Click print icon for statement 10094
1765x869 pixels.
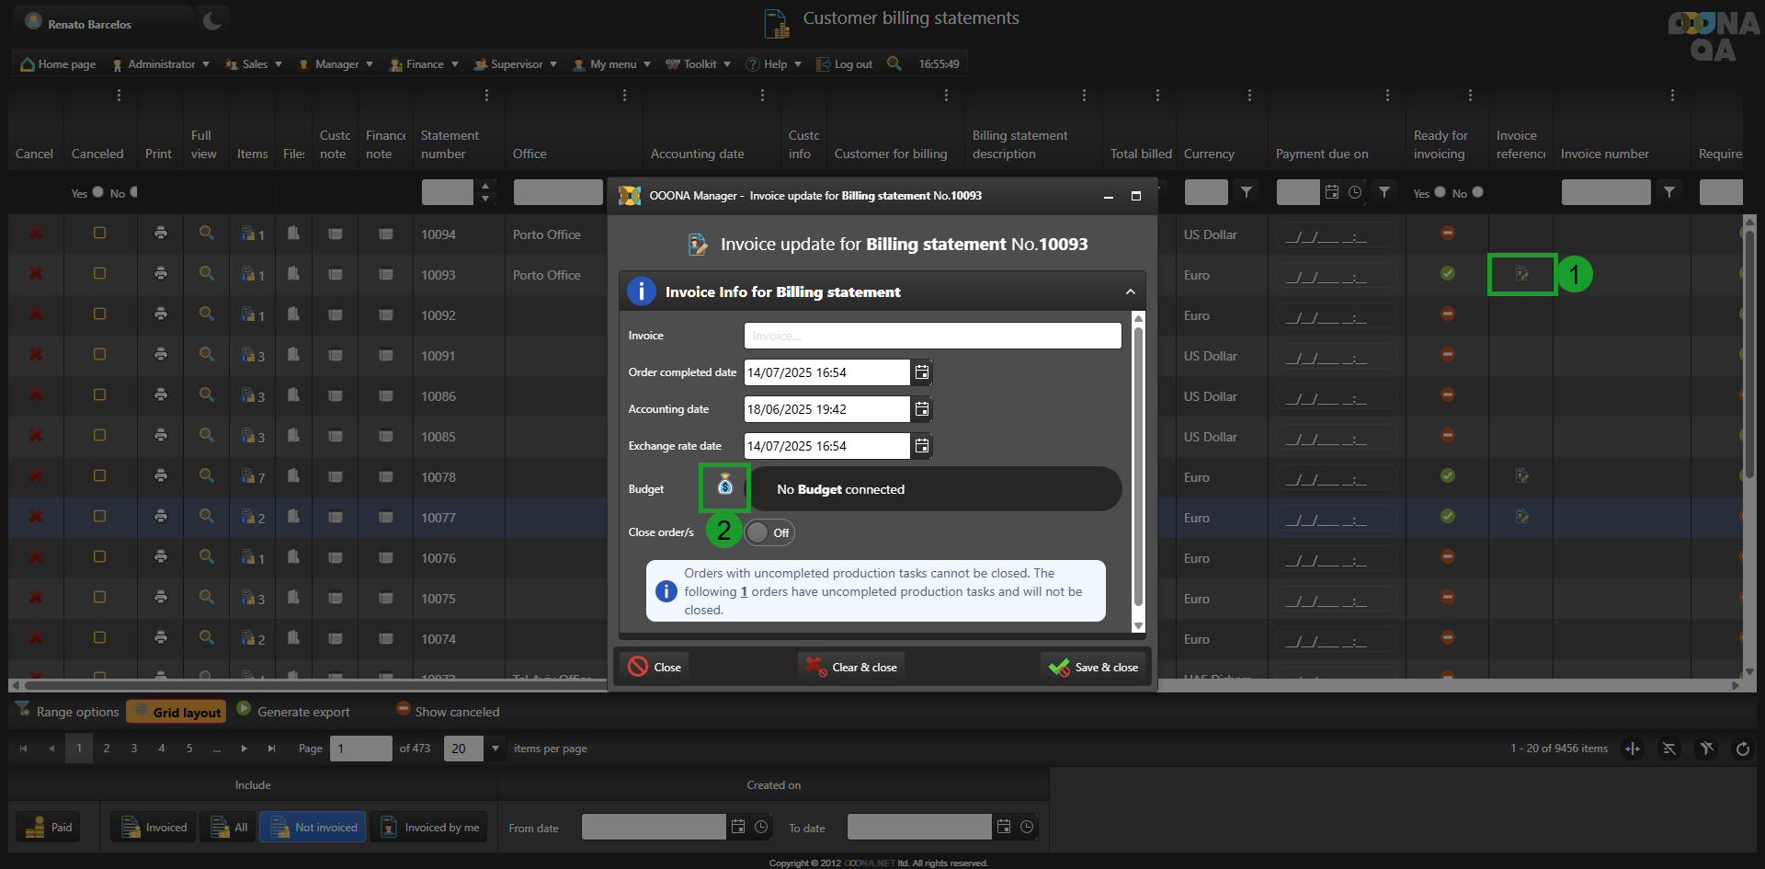pyautogui.click(x=161, y=234)
